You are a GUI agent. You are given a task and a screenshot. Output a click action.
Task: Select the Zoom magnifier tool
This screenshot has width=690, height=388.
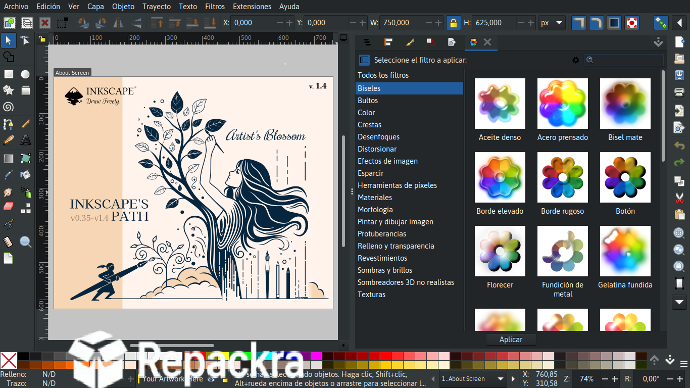26,241
